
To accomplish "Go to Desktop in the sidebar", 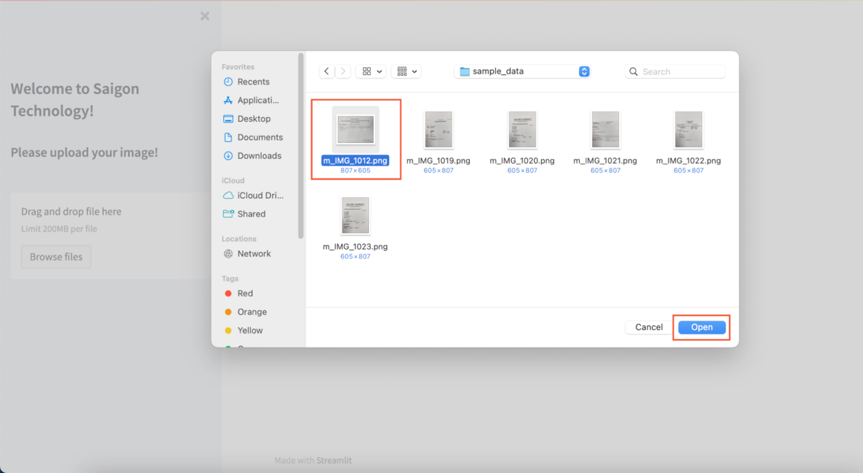I will (254, 119).
